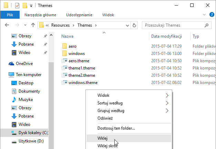Expand the chevron after Resources breadcrumb
This screenshot has height=149, width=216.
tap(74, 25)
